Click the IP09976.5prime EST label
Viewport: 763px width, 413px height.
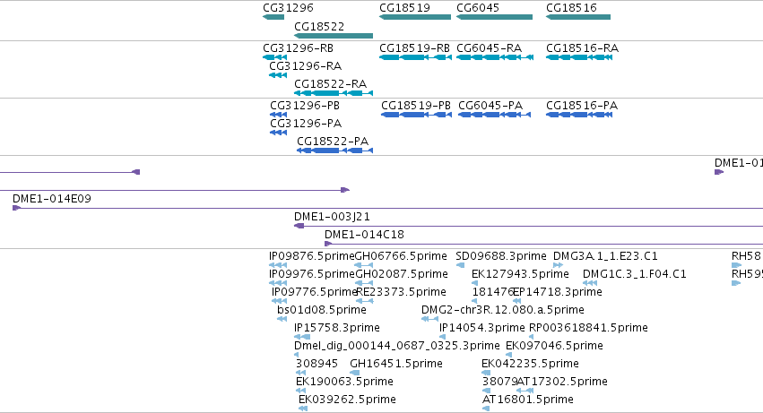pyautogui.click(x=311, y=274)
